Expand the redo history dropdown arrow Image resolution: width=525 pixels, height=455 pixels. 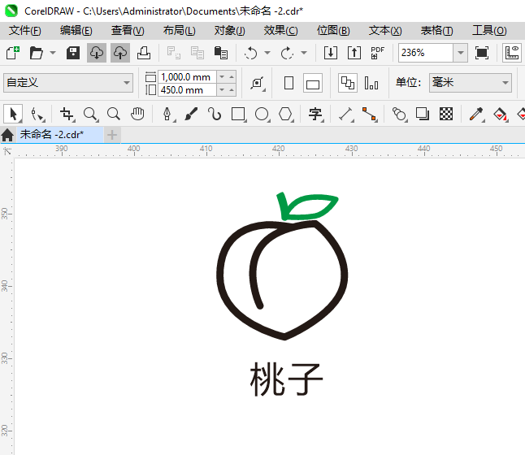(x=304, y=53)
